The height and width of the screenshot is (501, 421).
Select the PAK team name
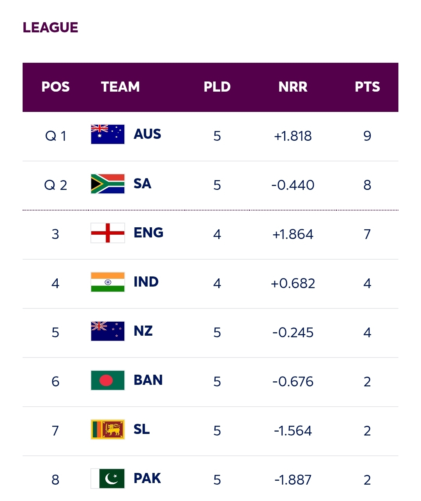pos(147,478)
